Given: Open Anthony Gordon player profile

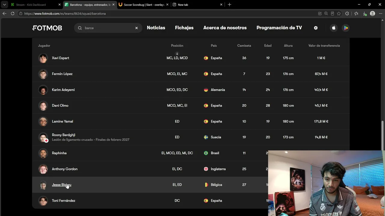Looking at the screenshot, I should point(65,169).
